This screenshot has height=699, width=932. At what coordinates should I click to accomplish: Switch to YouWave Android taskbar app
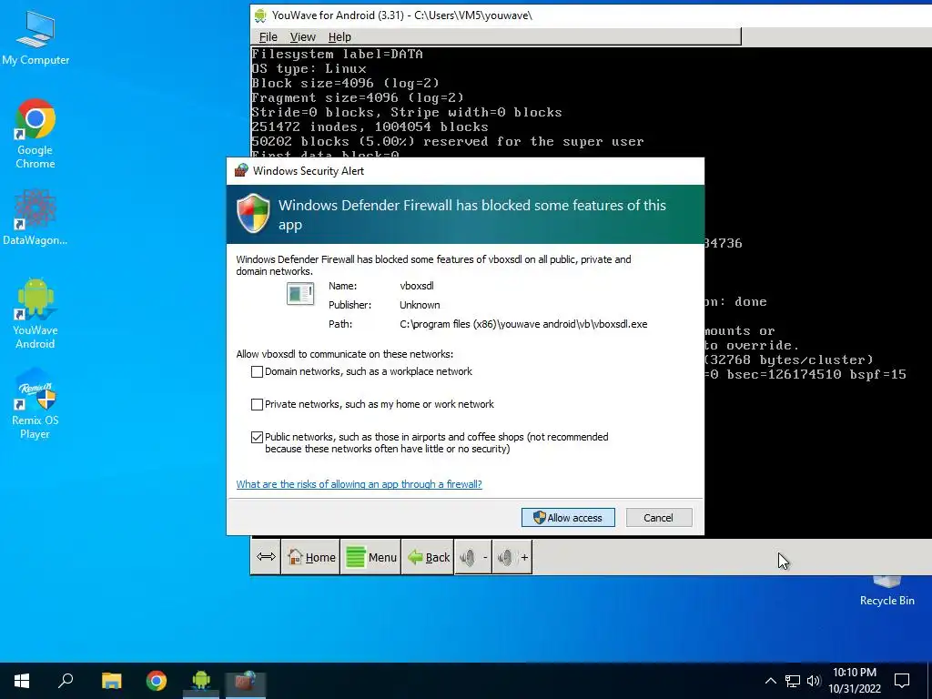(x=201, y=681)
